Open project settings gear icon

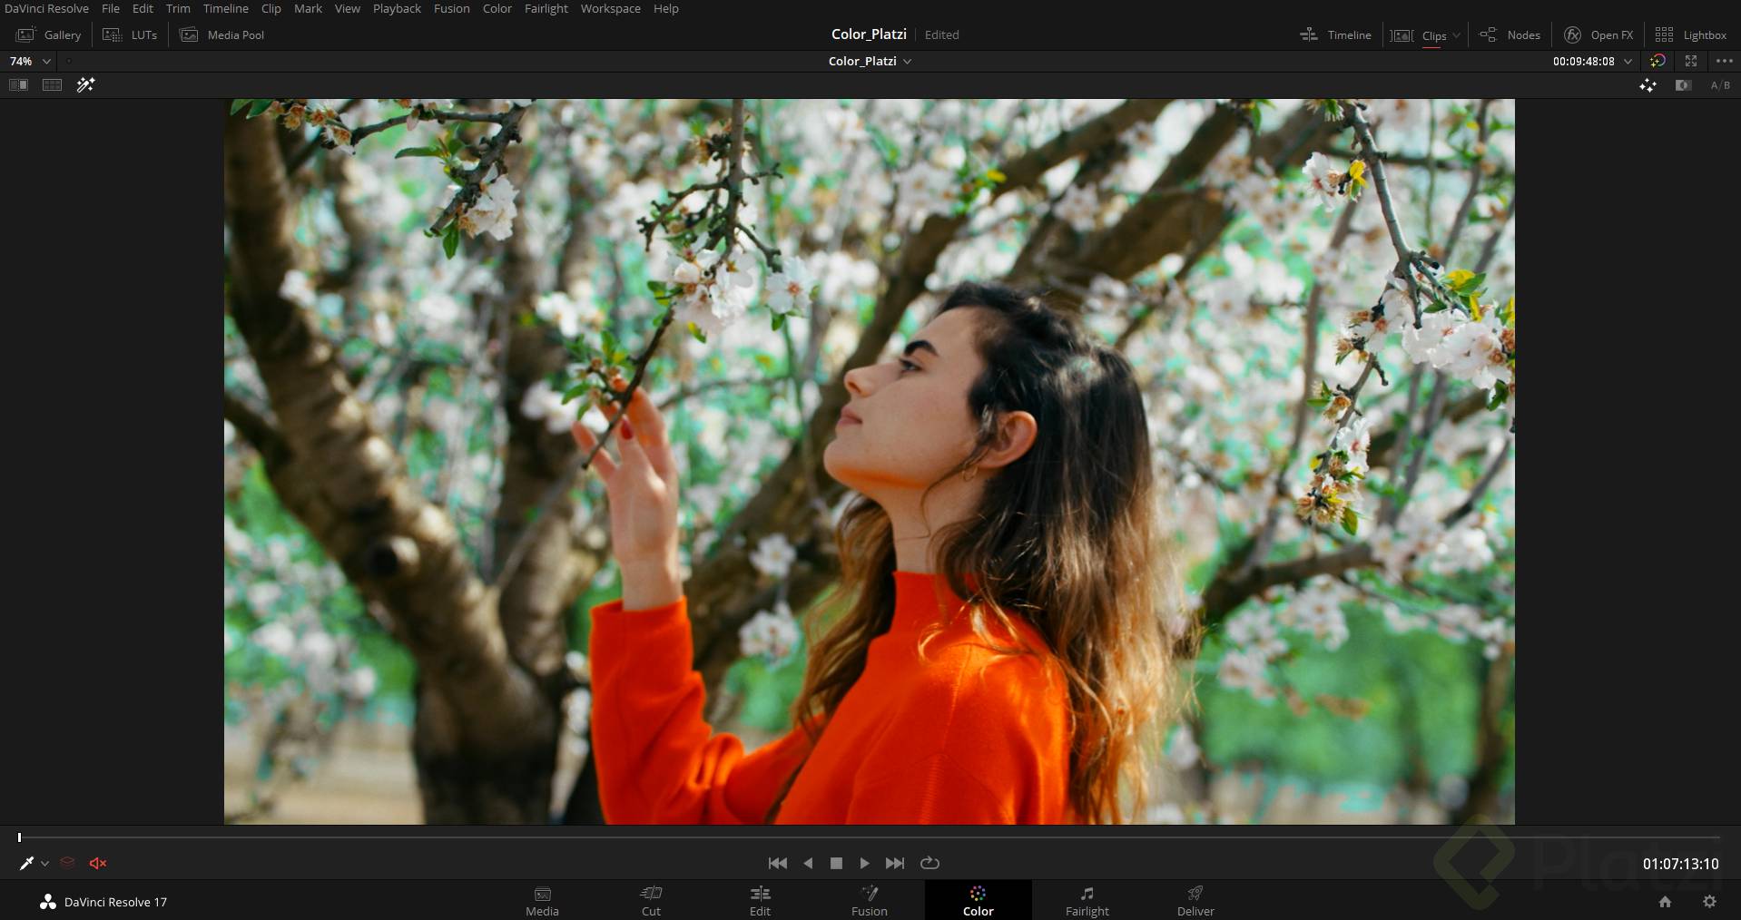pos(1709,901)
